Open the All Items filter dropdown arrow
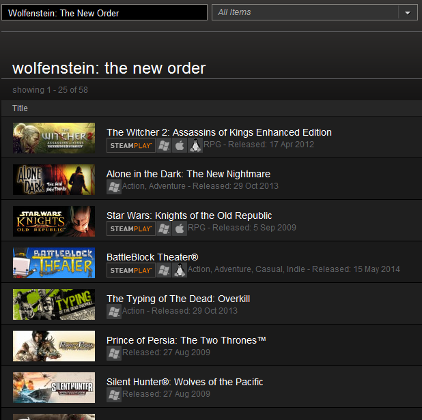 click(408, 12)
